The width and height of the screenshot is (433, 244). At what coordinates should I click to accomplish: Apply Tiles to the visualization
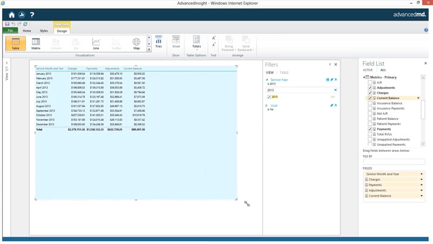tap(159, 42)
